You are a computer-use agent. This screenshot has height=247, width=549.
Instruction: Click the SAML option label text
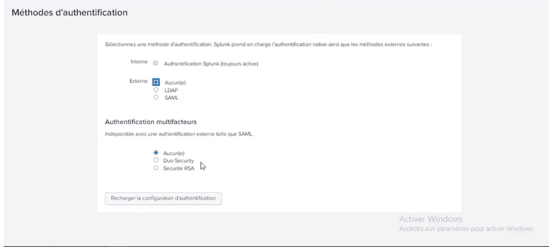coord(172,98)
